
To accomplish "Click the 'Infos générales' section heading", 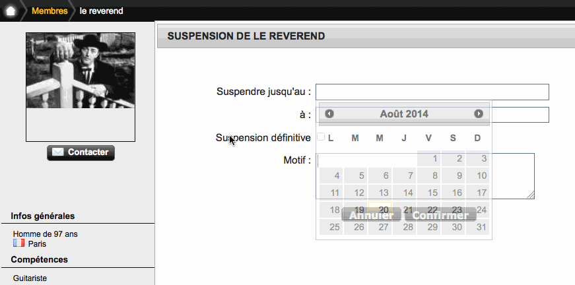I will (43, 216).
